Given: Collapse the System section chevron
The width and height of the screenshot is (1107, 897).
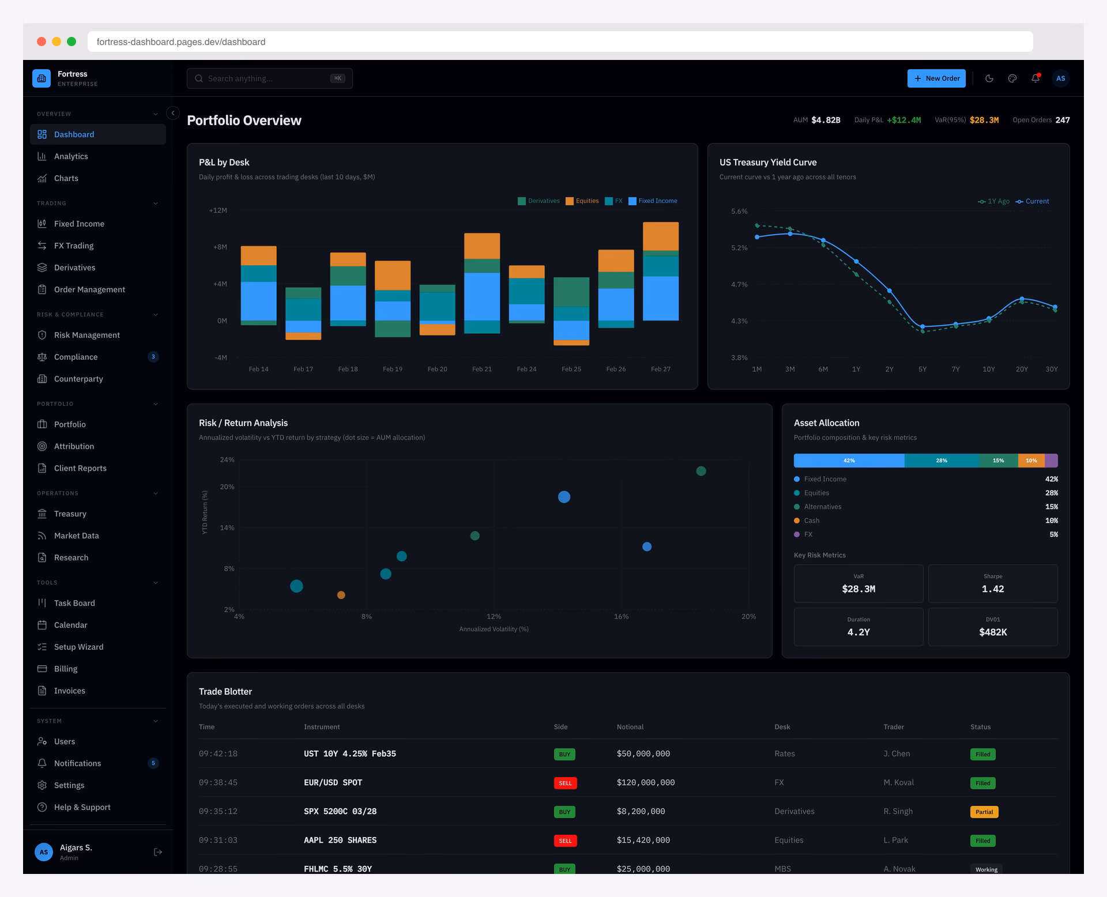Looking at the screenshot, I should click(x=156, y=721).
